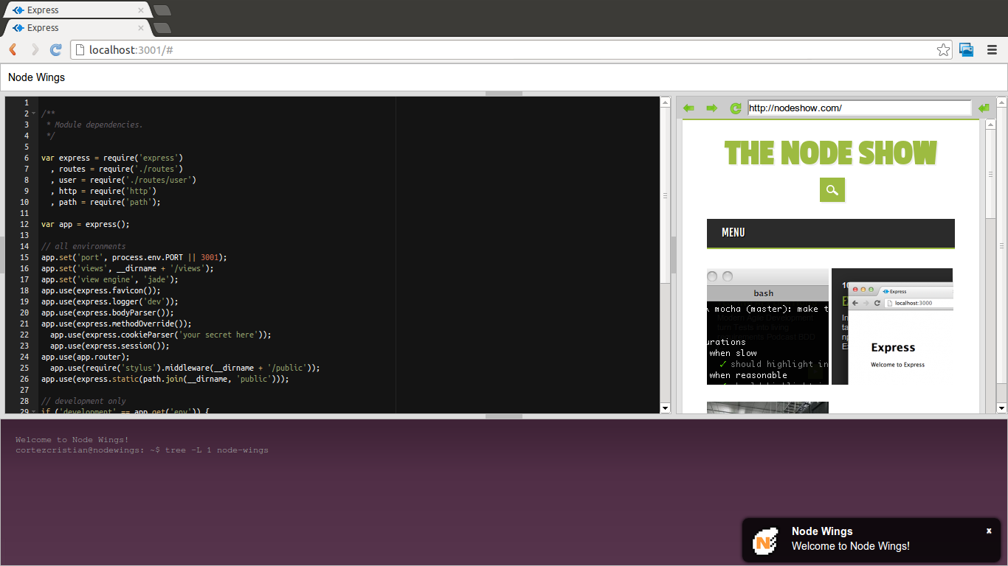
Task: Close the background window's Express tab
Action: pos(141,10)
